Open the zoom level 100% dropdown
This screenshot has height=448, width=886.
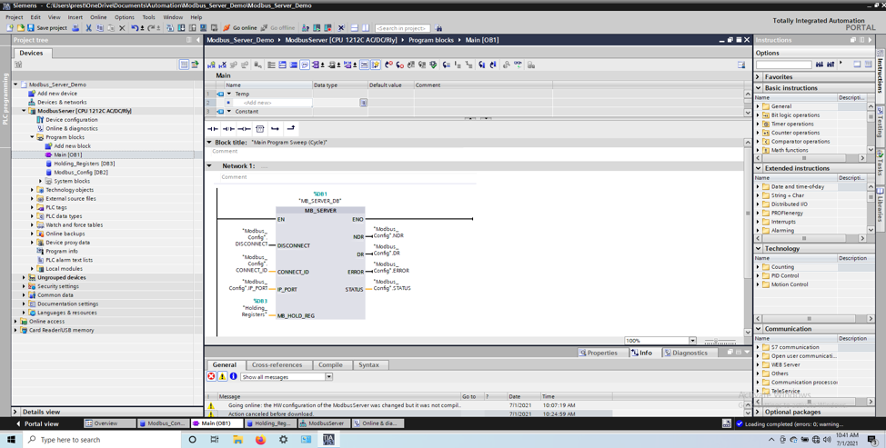click(x=692, y=341)
